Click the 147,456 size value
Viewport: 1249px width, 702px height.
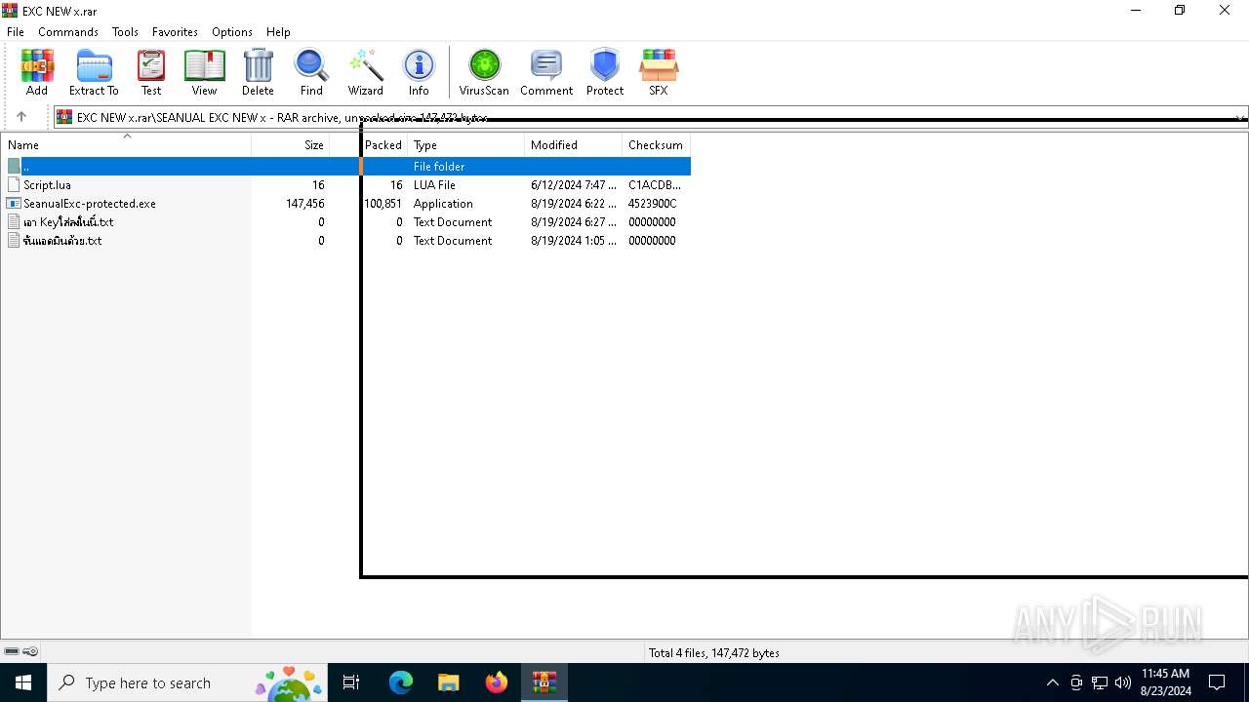[x=305, y=203]
